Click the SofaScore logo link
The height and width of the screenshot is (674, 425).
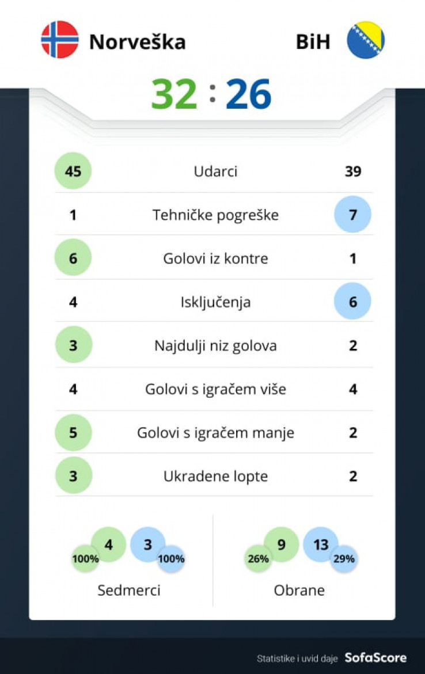coord(375,657)
